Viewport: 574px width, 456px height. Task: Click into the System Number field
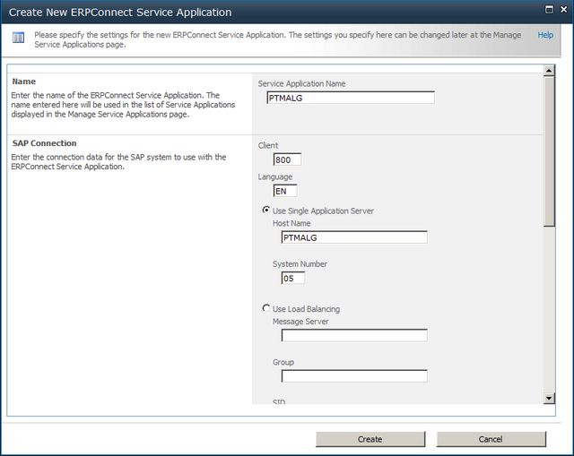tap(293, 279)
